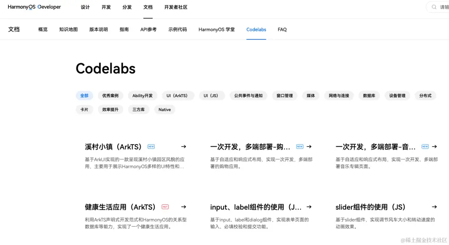The height and width of the screenshot is (245, 449).
Task: Switch to the API参考 tab
Action: (x=148, y=29)
